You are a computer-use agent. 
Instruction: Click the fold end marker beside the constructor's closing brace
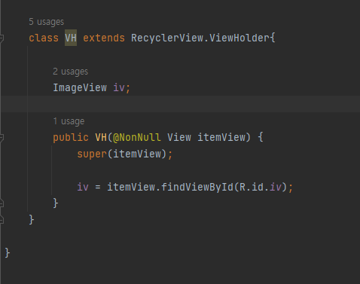tap(2, 203)
